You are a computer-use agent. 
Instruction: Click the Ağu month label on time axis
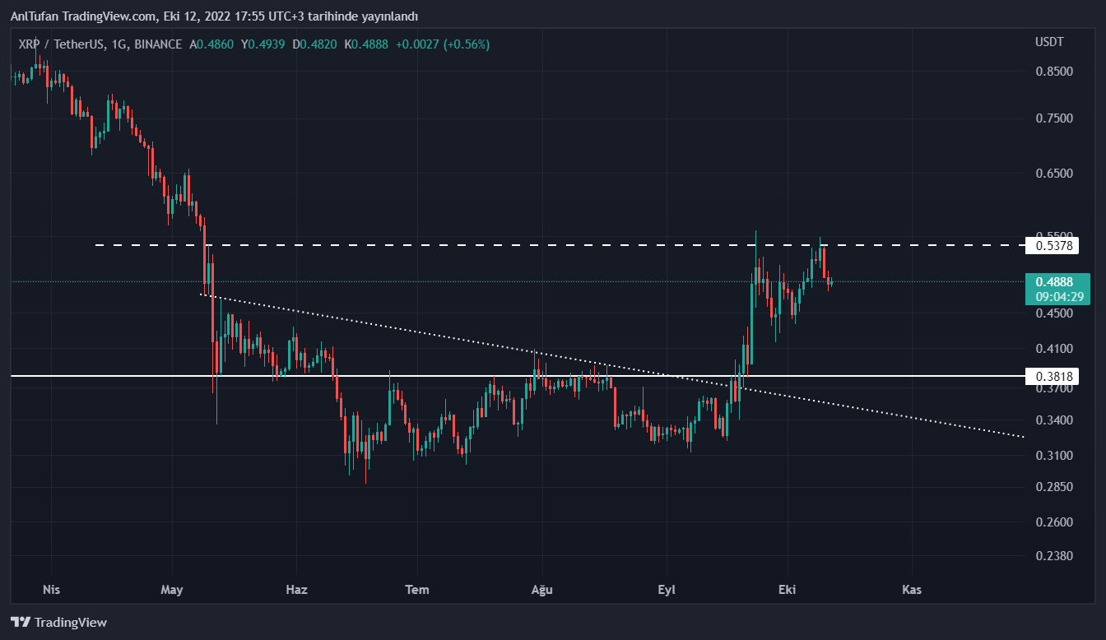[541, 590]
